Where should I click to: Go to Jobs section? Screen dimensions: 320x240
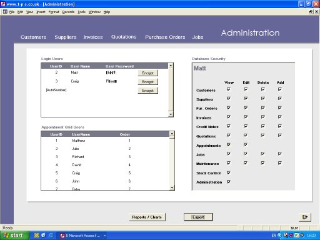click(x=197, y=37)
